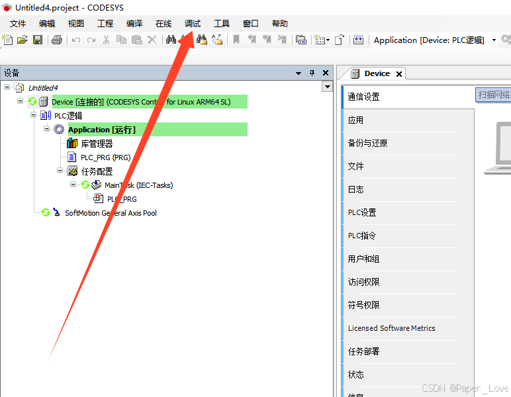Collapse the Device node expander
The width and height of the screenshot is (511, 397).
click(21, 101)
